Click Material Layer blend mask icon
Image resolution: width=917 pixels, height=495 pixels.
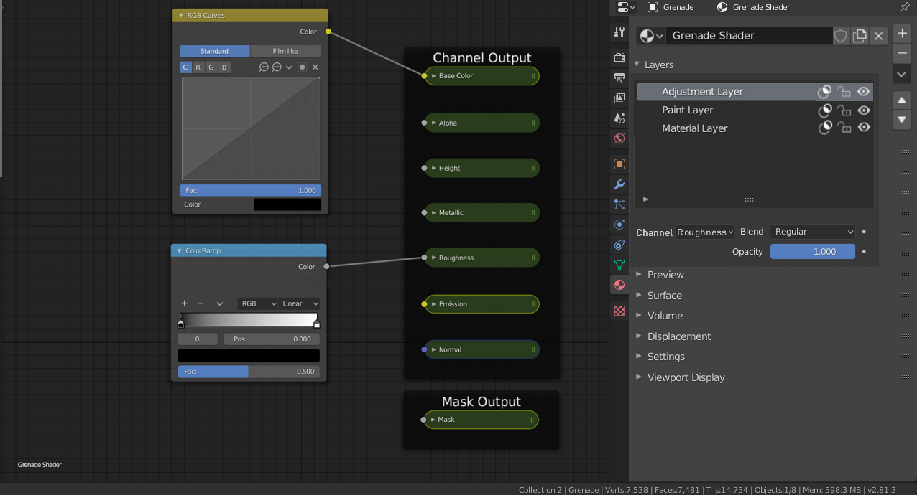tap(825, 128)
